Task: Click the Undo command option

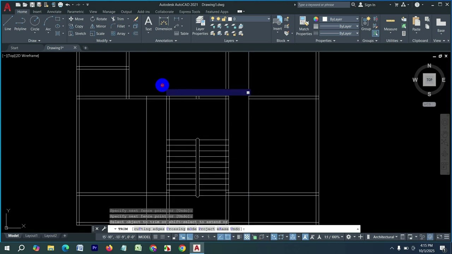Action: 235,229
